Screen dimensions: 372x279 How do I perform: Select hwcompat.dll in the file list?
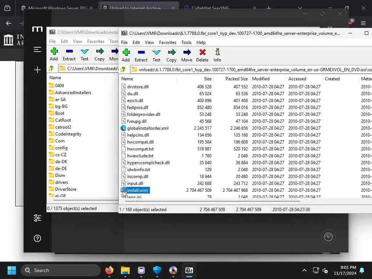[x=140, y=142]
